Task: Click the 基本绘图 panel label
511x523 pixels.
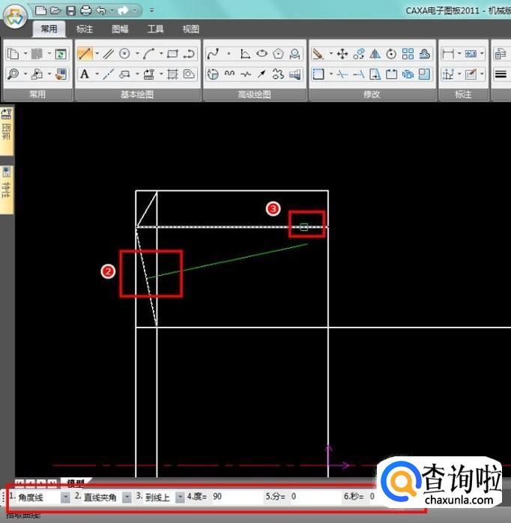Action: [137, 94]
